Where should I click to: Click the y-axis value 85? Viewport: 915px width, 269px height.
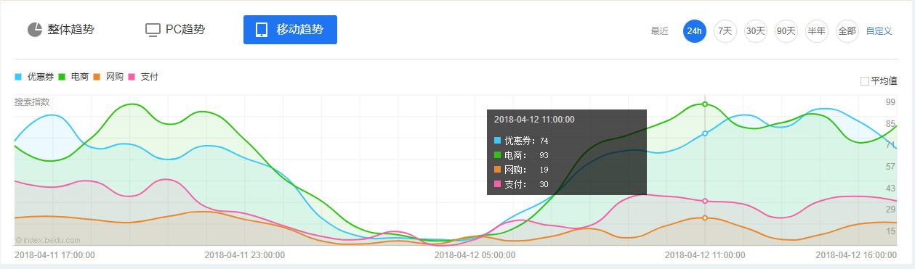coord(890,124)
